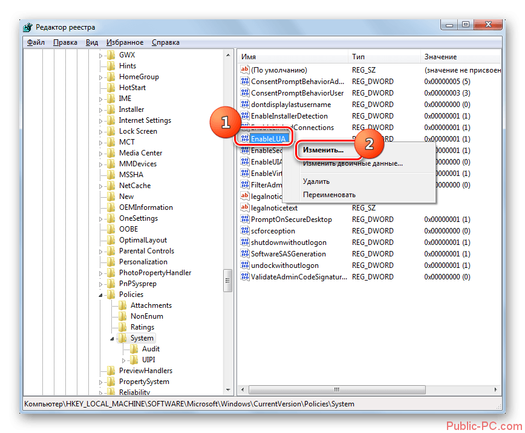Click the DWORD icon next to undockwithoutlogon
The image size is (525, 433).
245,265
